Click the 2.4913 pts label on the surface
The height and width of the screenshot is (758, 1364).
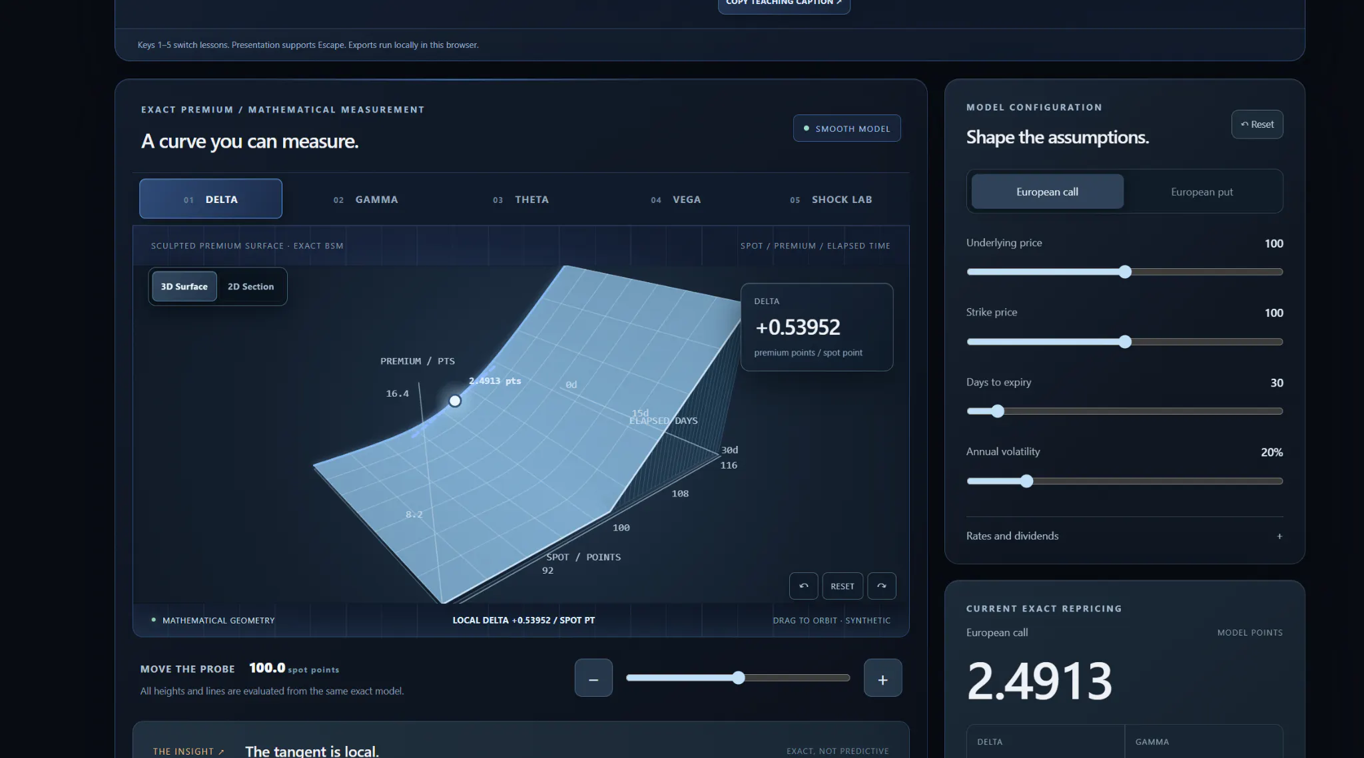(495, 381)
